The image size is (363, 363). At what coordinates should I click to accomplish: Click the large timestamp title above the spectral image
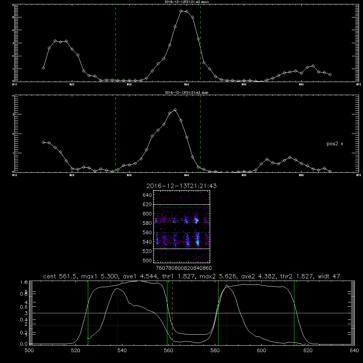point(181,186)
